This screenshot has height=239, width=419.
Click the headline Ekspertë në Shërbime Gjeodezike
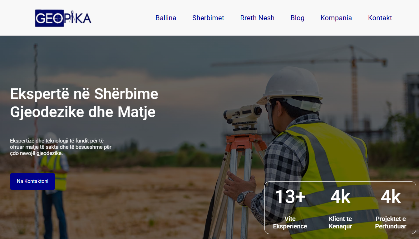click(x=84, y=103)
